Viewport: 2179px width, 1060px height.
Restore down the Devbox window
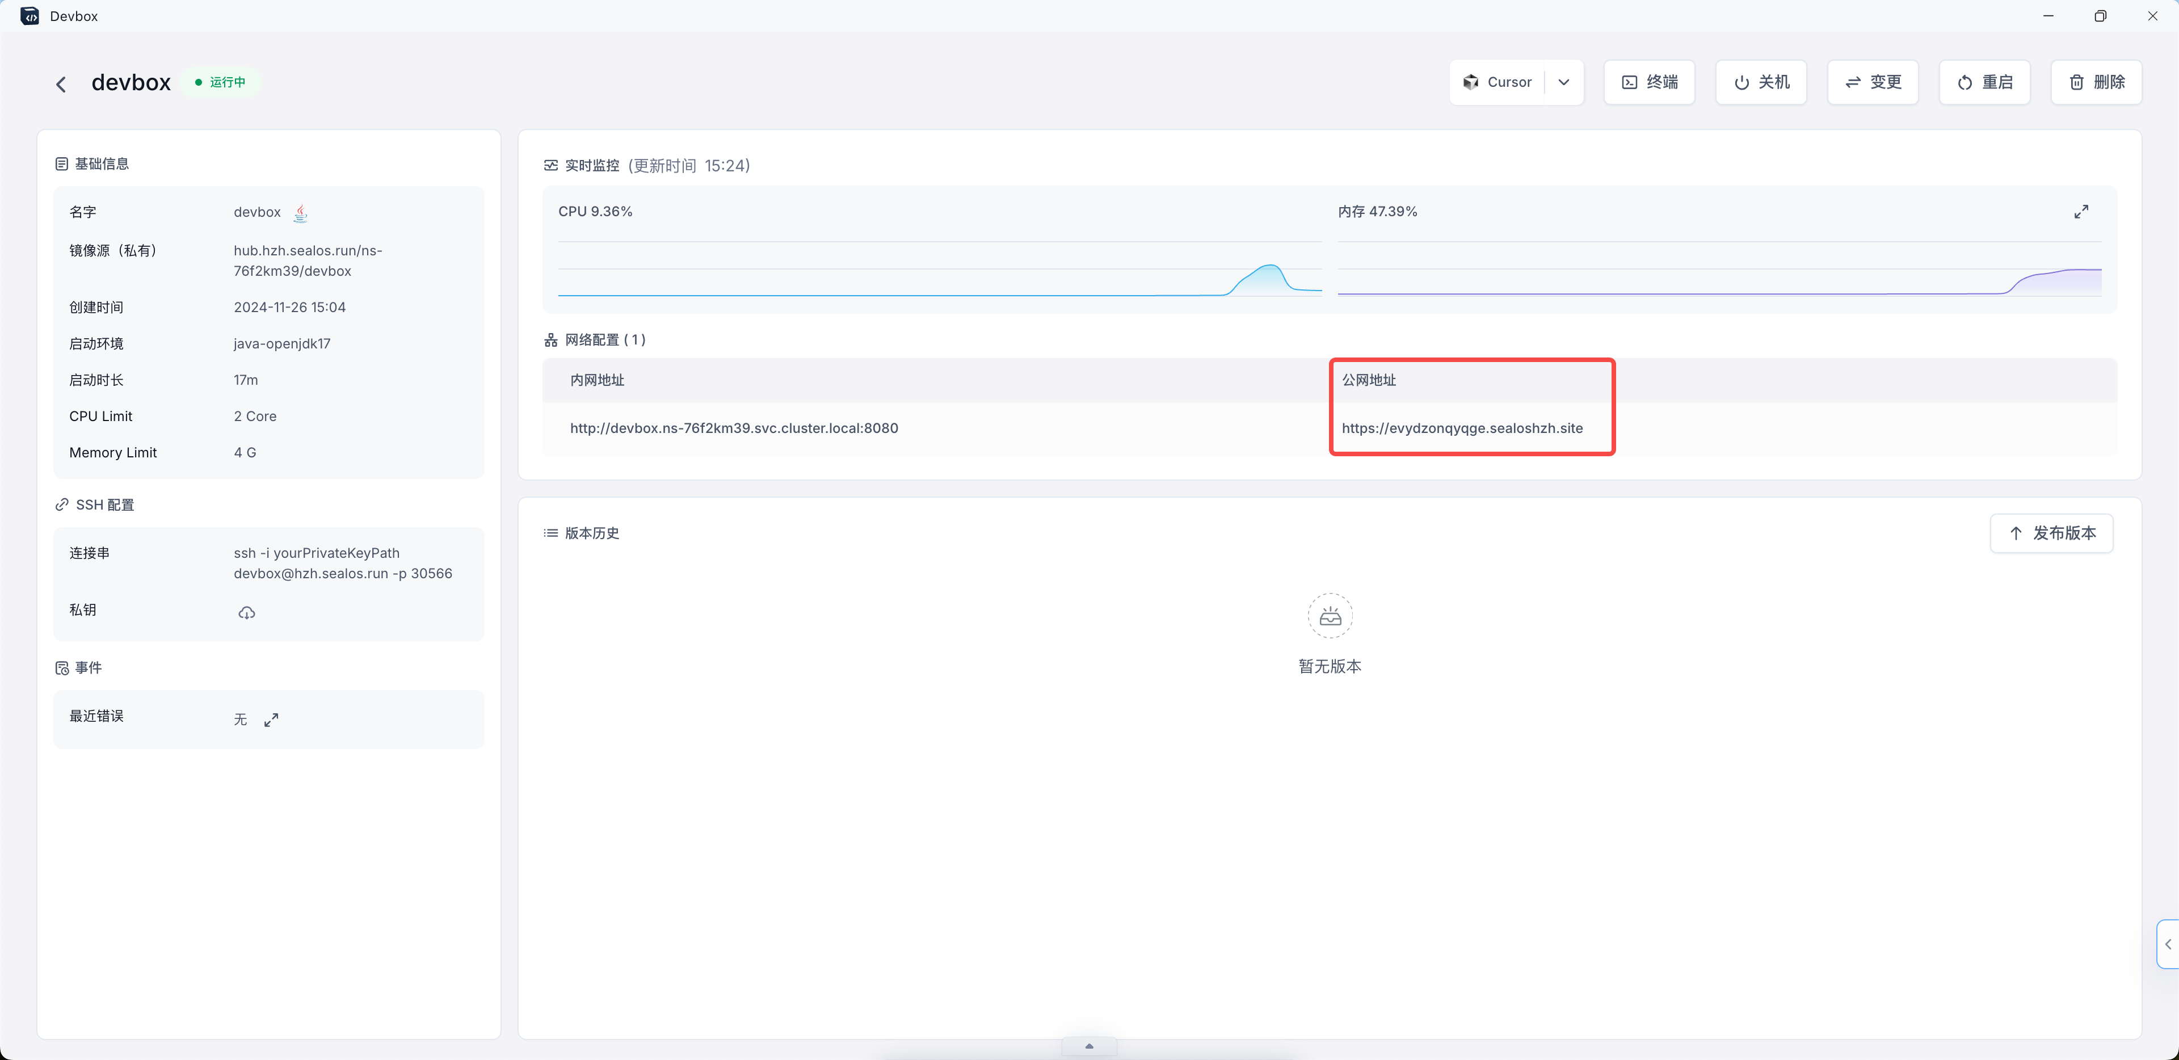tap(2100, 16)
